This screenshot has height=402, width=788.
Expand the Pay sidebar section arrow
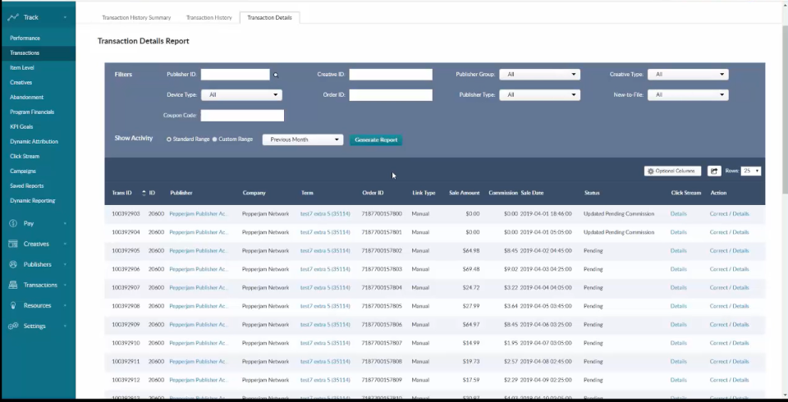65,224
